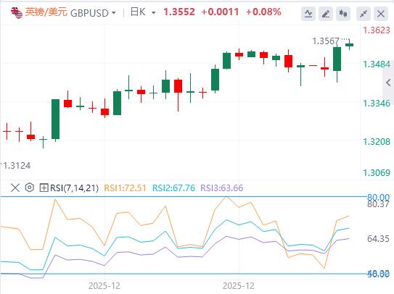Open RSI settings hexagon icon
Viewport: 394px width, 294px height.
[x=30, y=188]
